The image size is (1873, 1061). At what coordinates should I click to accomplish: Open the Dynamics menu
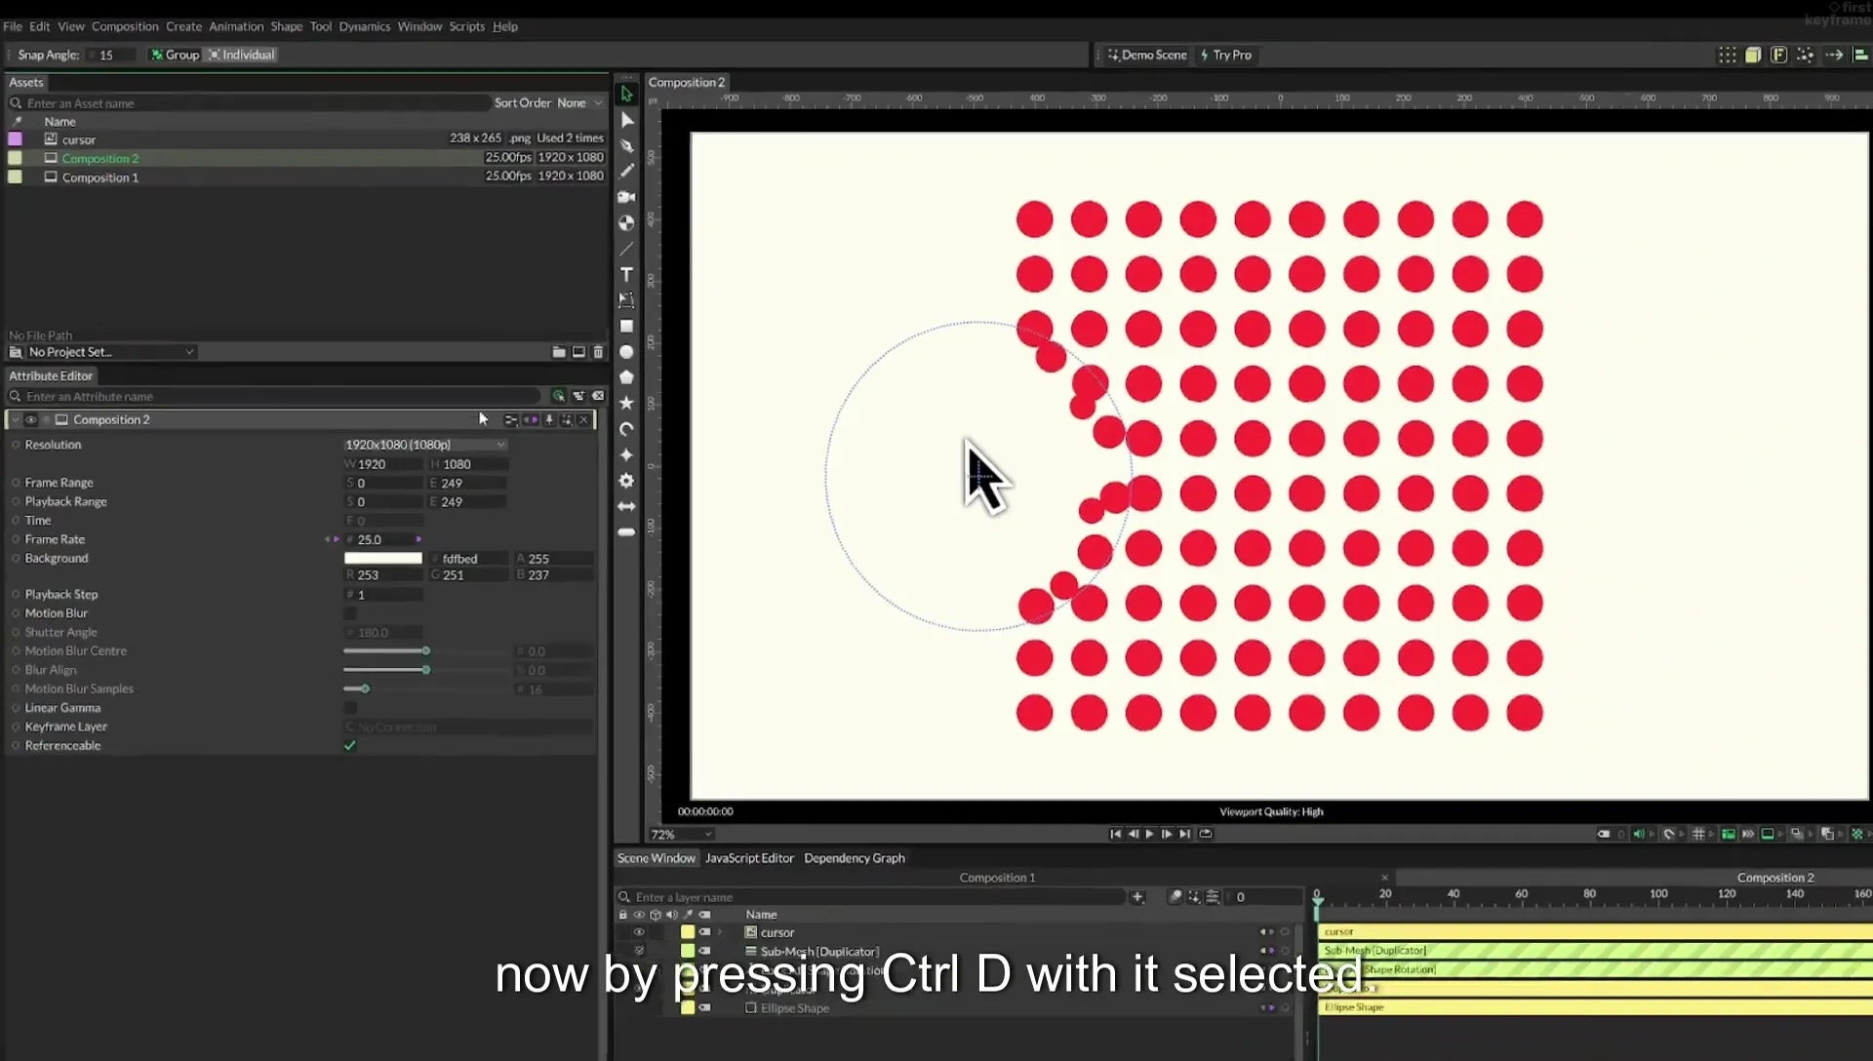[365, 26]
